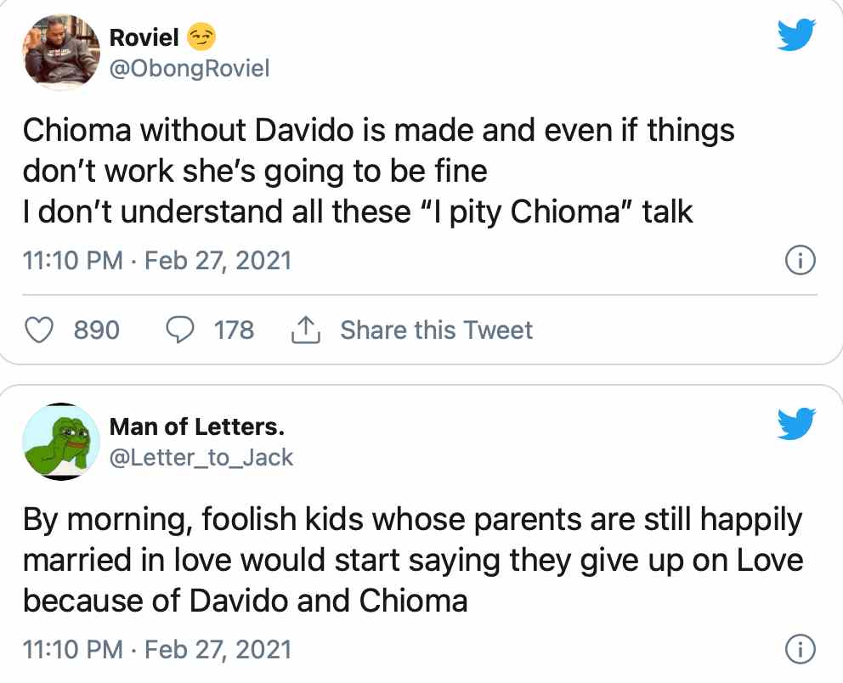Screen dimensions: 843x683
Task: Open replies via the speech bubble icon
Action: pos(179,330)
